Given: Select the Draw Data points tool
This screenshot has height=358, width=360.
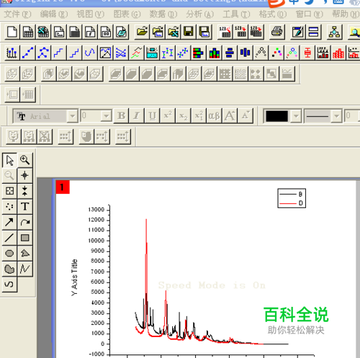Looking at the screenshot, I should click(x=9, y=207).
